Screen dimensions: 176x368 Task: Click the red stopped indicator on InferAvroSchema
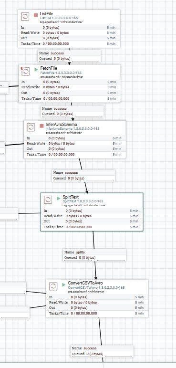41,126
